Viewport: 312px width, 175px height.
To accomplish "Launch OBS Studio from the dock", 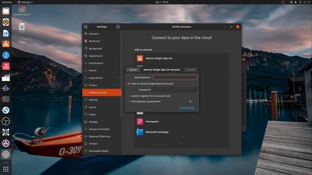I will coord(6,121).
